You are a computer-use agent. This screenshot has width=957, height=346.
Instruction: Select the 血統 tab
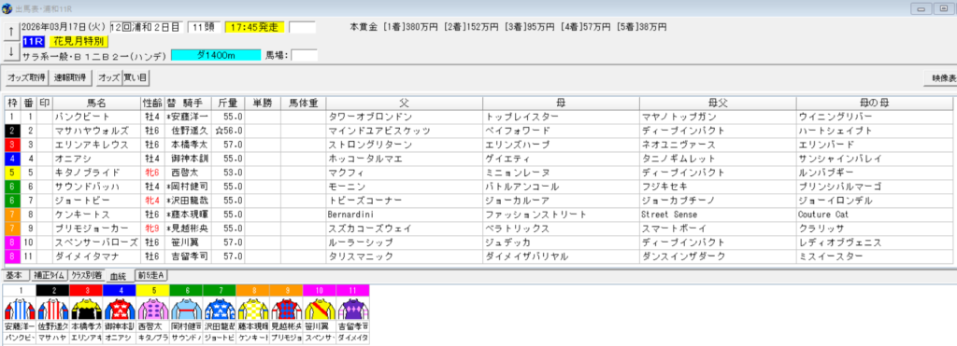119,275
